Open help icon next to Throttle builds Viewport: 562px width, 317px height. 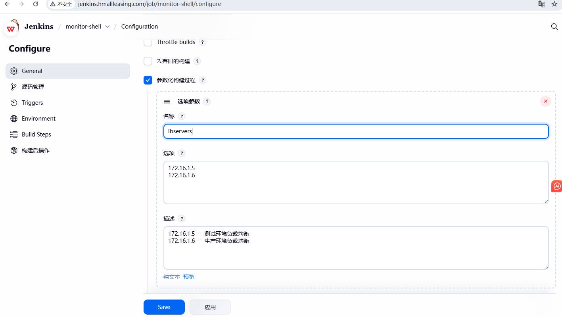(x=202, y=42)
